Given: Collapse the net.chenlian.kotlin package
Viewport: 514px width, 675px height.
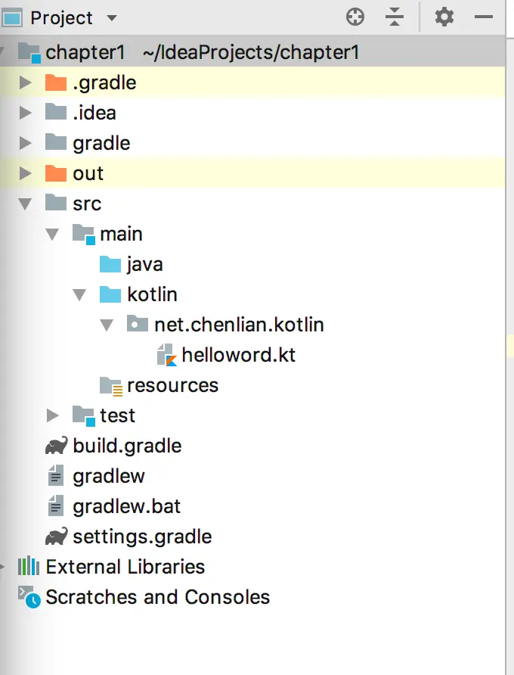Looking at the screenshot, I should pyautogui.click(x=107, y=325).
